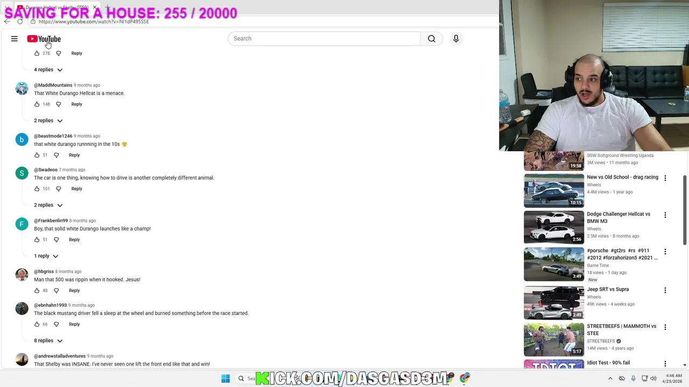Dislike the hbgriss comment
Image resolution: width=689 pixels, height=387 pixels.
click(56, 291)
